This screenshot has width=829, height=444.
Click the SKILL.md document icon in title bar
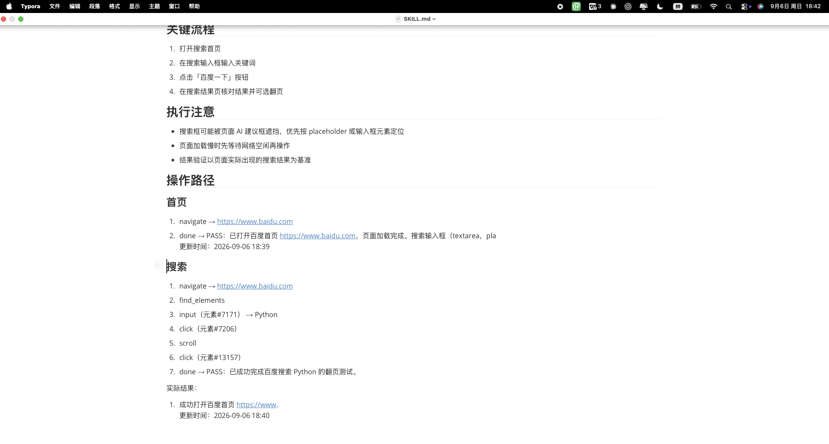[x=398, y=19]
